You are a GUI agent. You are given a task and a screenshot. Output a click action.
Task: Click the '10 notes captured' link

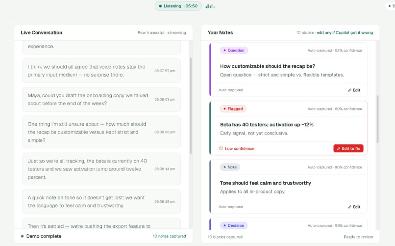tap(169, 236)
